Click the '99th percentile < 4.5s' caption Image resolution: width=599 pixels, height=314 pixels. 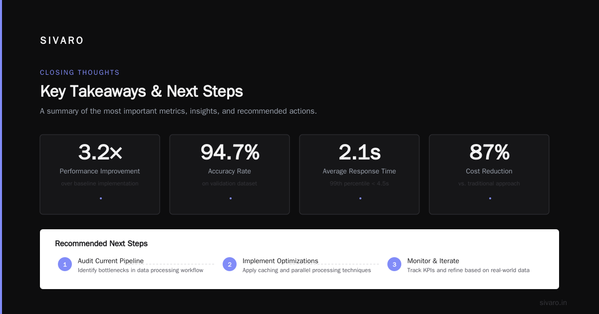point(359,183)
